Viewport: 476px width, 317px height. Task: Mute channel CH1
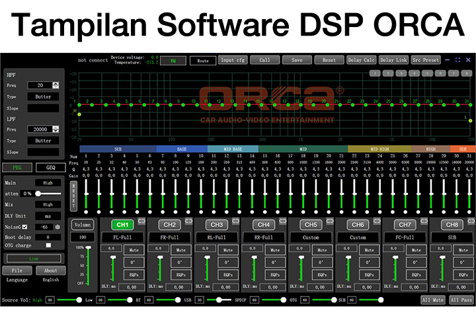(x=134, y=250)
